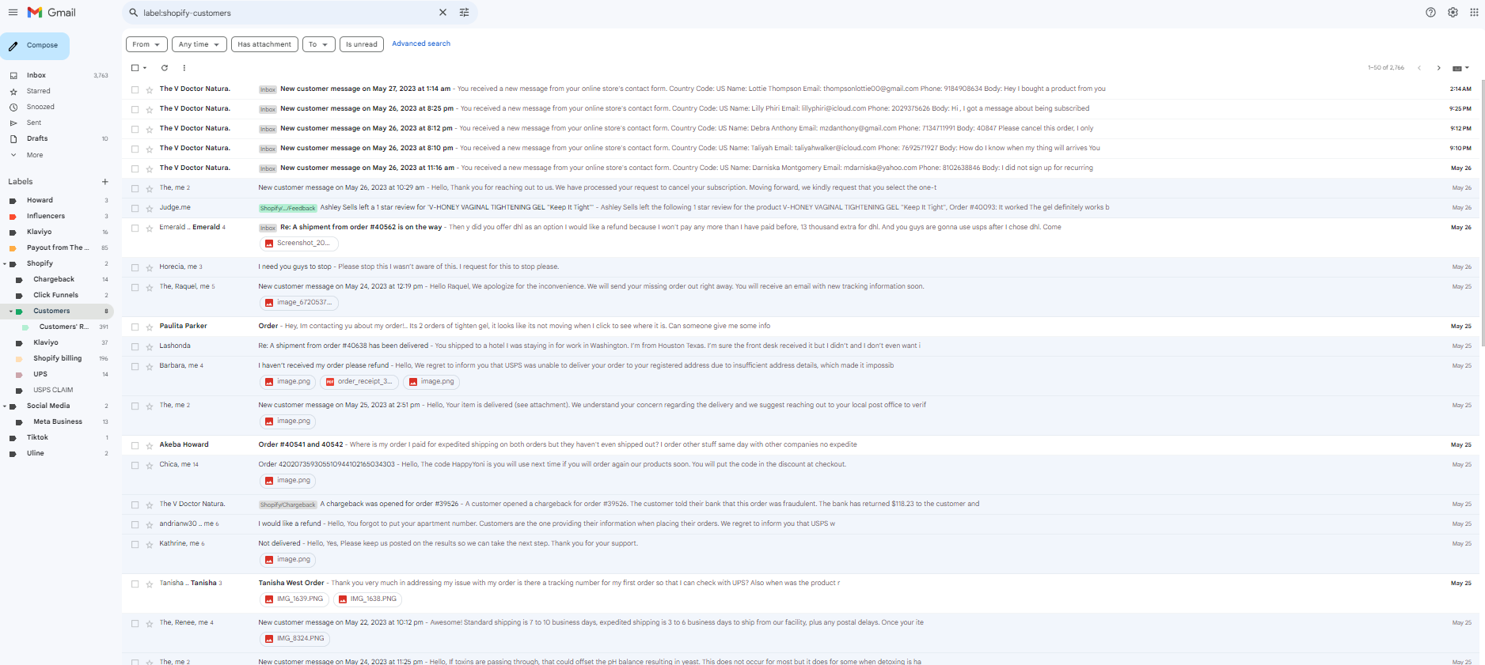Viewport: 1485px width, 665px height.
Task: Collapse the Social Media label tree
Action: point(5,406)
